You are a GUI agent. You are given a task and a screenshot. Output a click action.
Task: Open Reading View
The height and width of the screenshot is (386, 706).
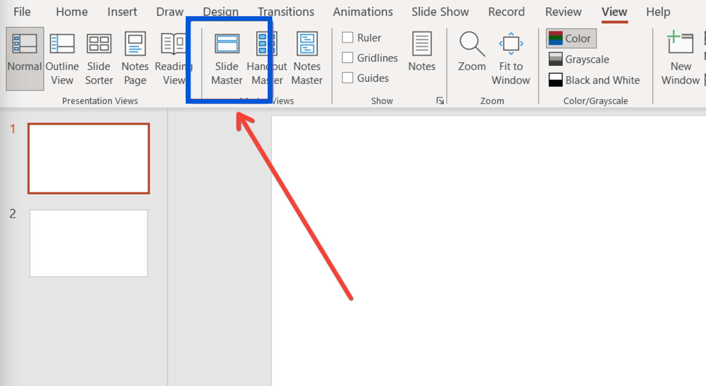click(x=173, y=59)
